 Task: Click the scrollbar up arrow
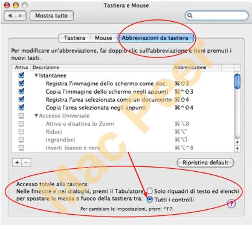237,142
